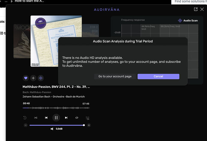
Task: Click total duration 07:46
Action: 86,104
